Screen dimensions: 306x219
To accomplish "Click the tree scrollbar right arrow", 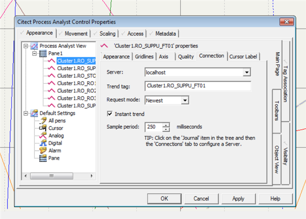I will click(x=91, y=176).
